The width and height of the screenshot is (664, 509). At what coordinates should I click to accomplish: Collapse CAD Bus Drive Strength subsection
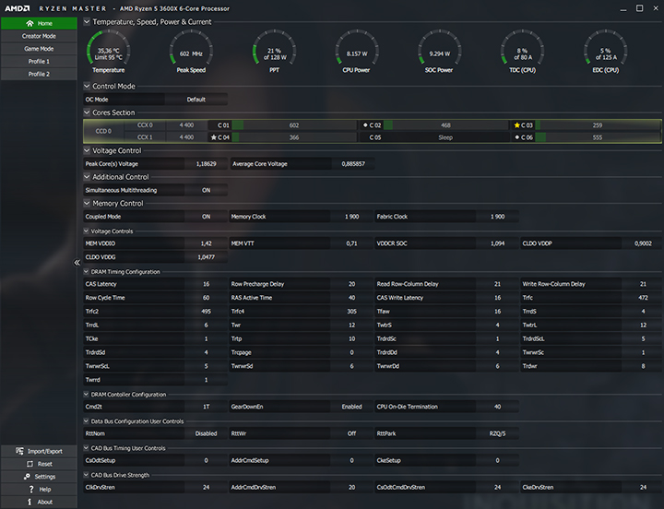[86, 475]
